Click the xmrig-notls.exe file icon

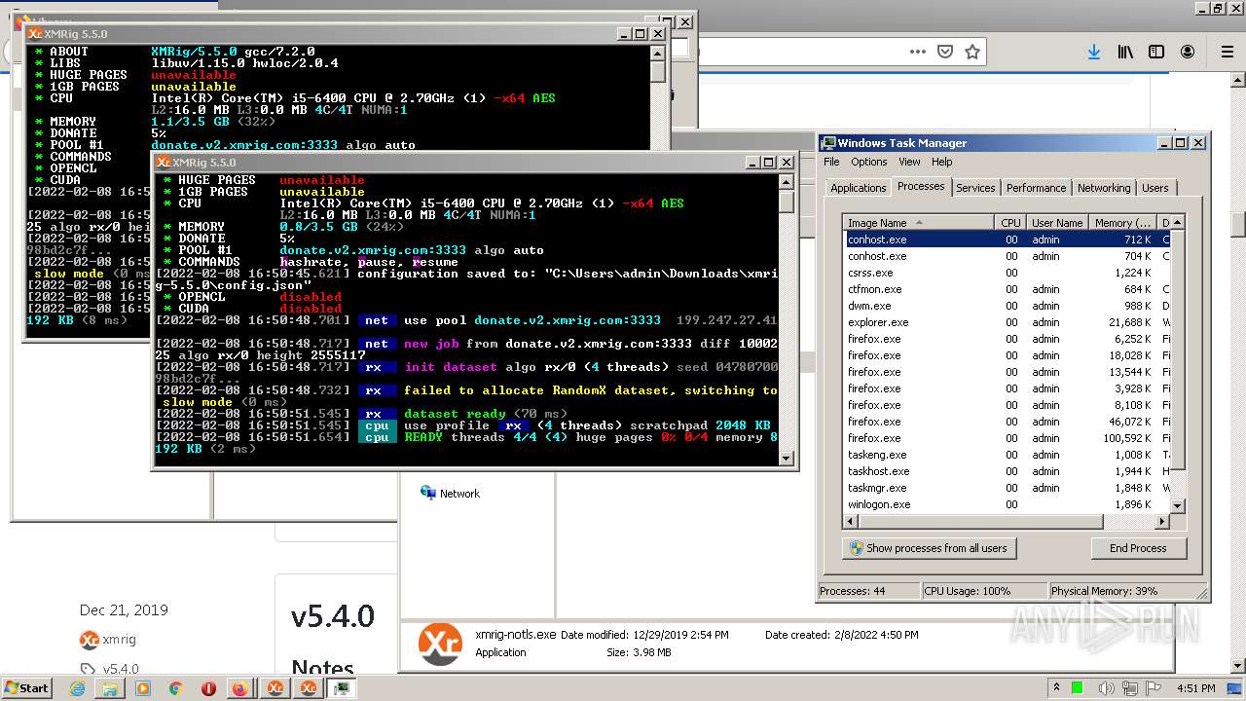440,645
